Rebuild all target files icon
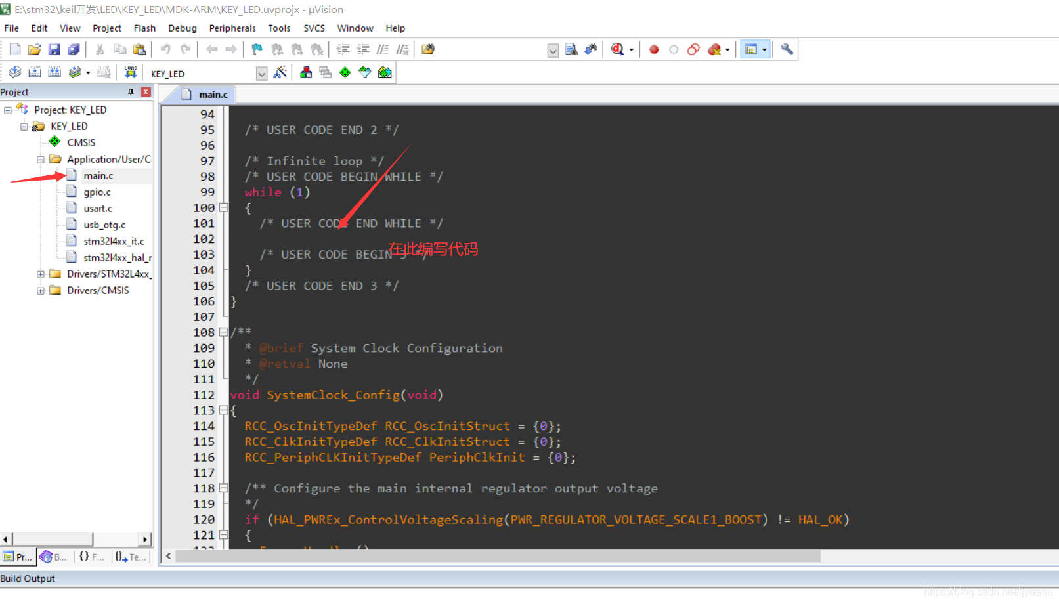 tap(54, 72)
